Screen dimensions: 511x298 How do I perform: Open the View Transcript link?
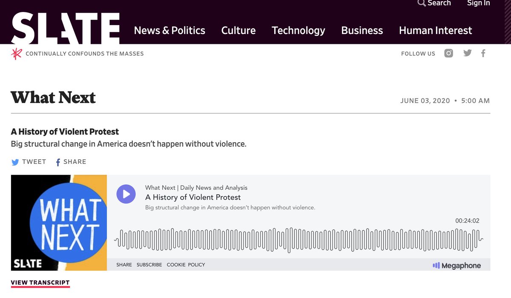pyautogui.click(x=40, y=283)
